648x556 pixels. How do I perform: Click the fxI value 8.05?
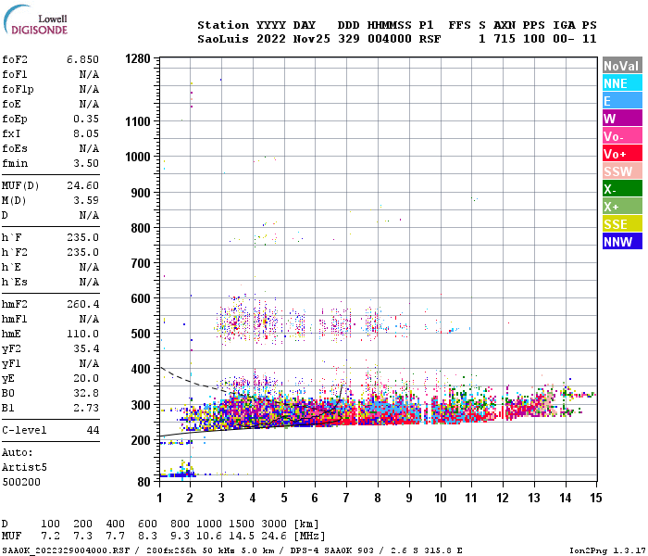[x=86, y=133]
